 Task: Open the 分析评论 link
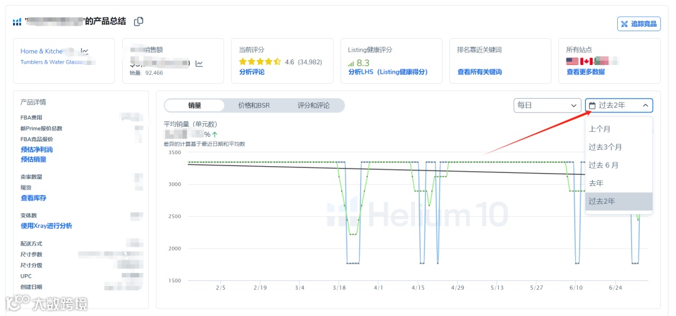point(252,72)
